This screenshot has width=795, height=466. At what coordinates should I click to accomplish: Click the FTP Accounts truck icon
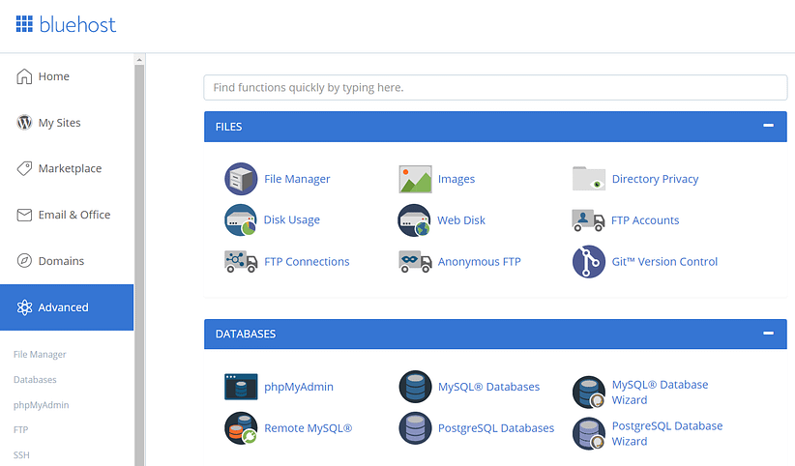click(588, 220)
